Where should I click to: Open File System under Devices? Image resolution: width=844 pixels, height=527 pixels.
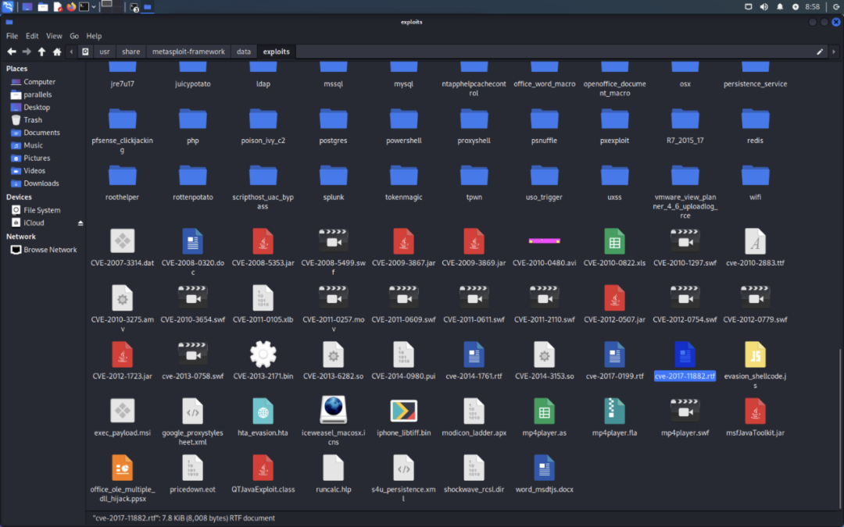point(41,210)
